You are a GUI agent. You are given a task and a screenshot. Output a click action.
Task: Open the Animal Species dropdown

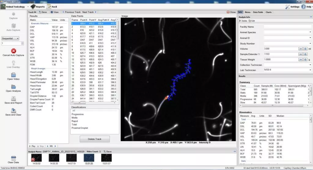(310, 32)
